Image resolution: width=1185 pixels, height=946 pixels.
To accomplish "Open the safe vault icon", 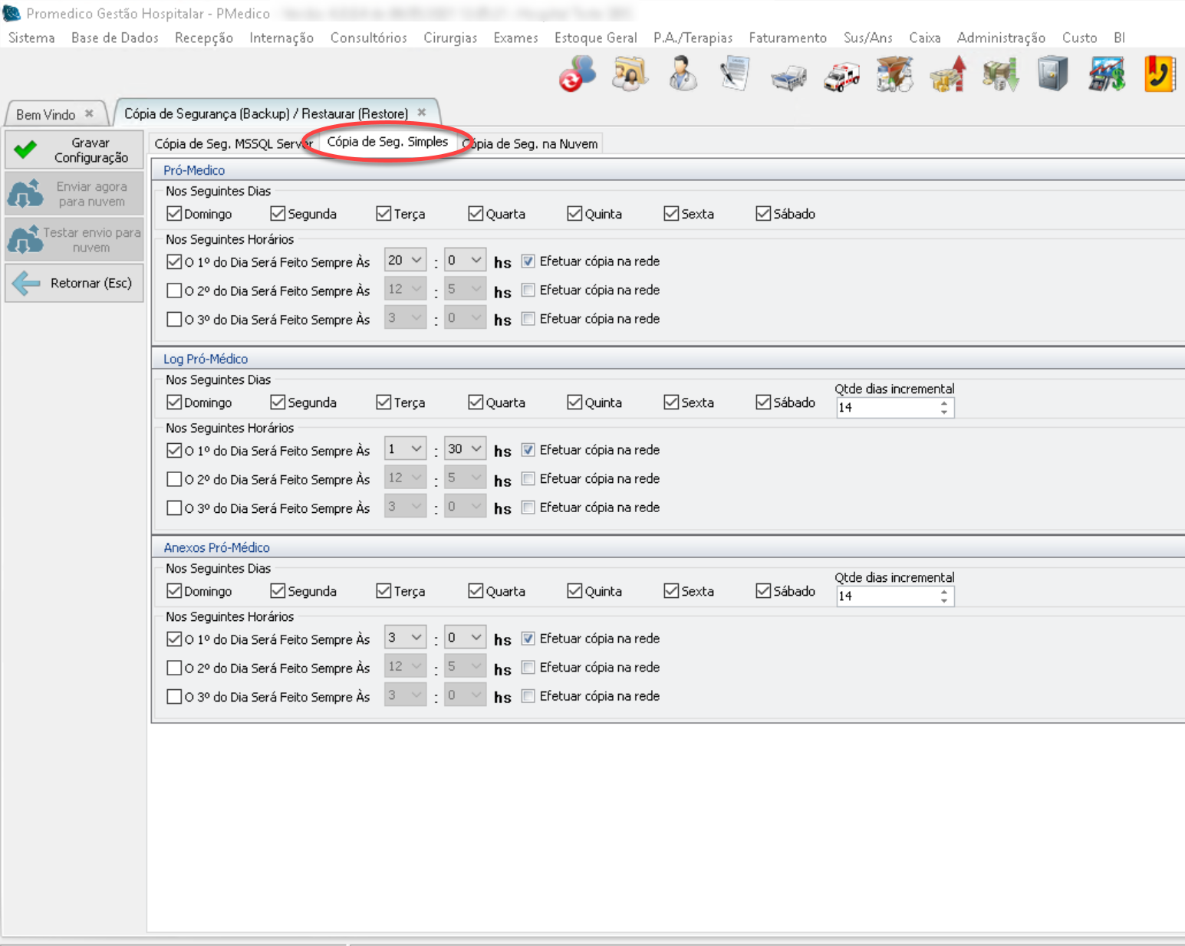I will point(1052,75).
